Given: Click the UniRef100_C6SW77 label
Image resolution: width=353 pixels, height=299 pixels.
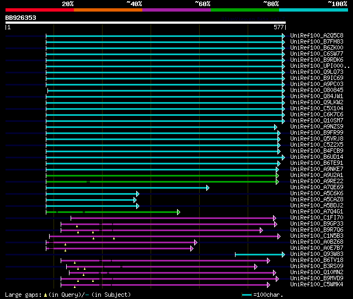Looking at the screenshot, I should pos(317,54).
